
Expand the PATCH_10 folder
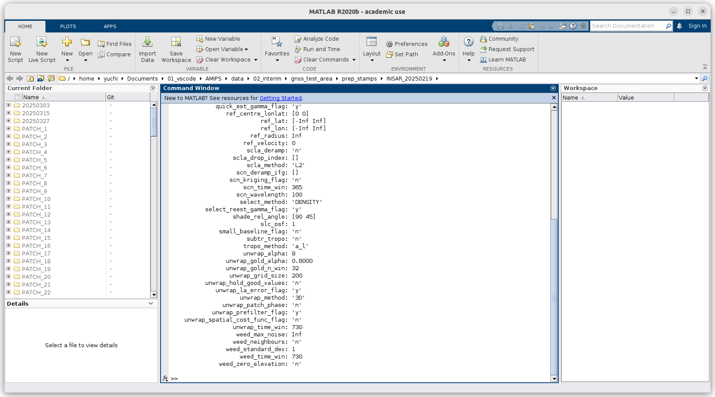tap(8, 199)
